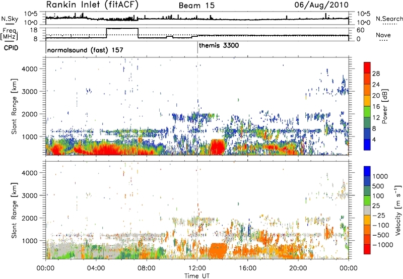
Task: Click the '12:00' time tick label
Action: coord(197,268)
